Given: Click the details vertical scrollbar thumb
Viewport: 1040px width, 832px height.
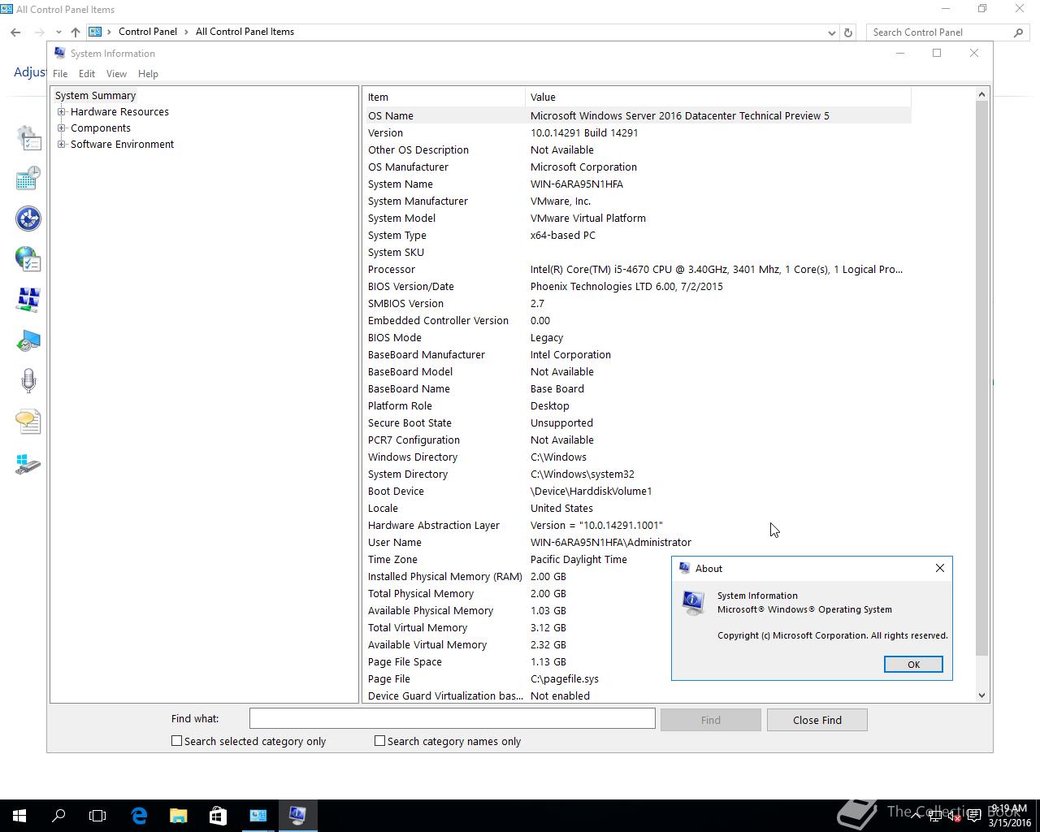Looking at the screenshot, I should [981, 379].
